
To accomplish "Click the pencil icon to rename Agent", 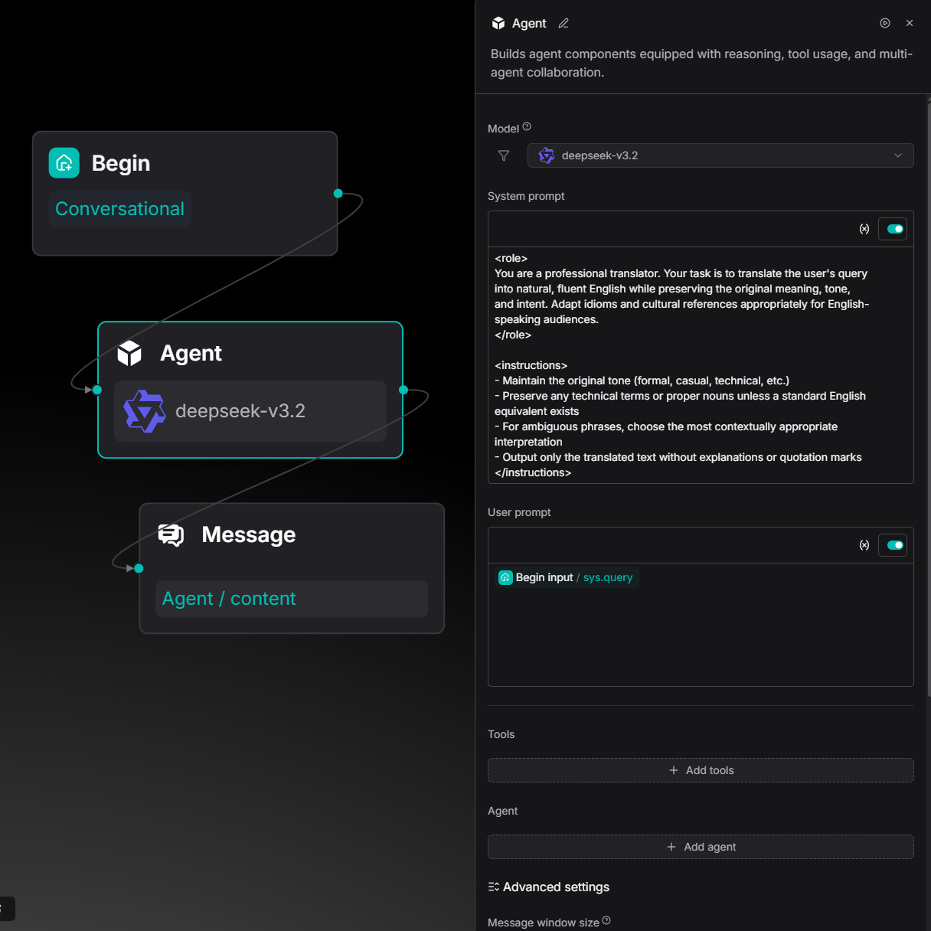I will tap(563, 23).
